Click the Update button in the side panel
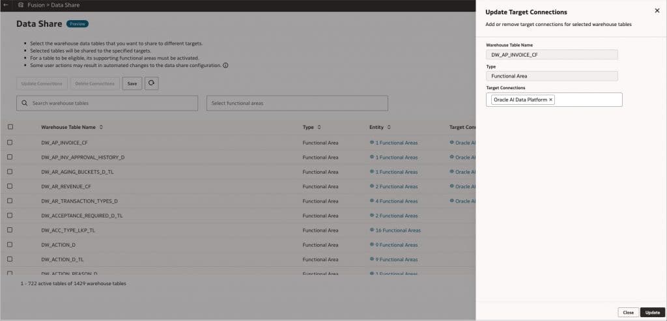 point(652,312)
